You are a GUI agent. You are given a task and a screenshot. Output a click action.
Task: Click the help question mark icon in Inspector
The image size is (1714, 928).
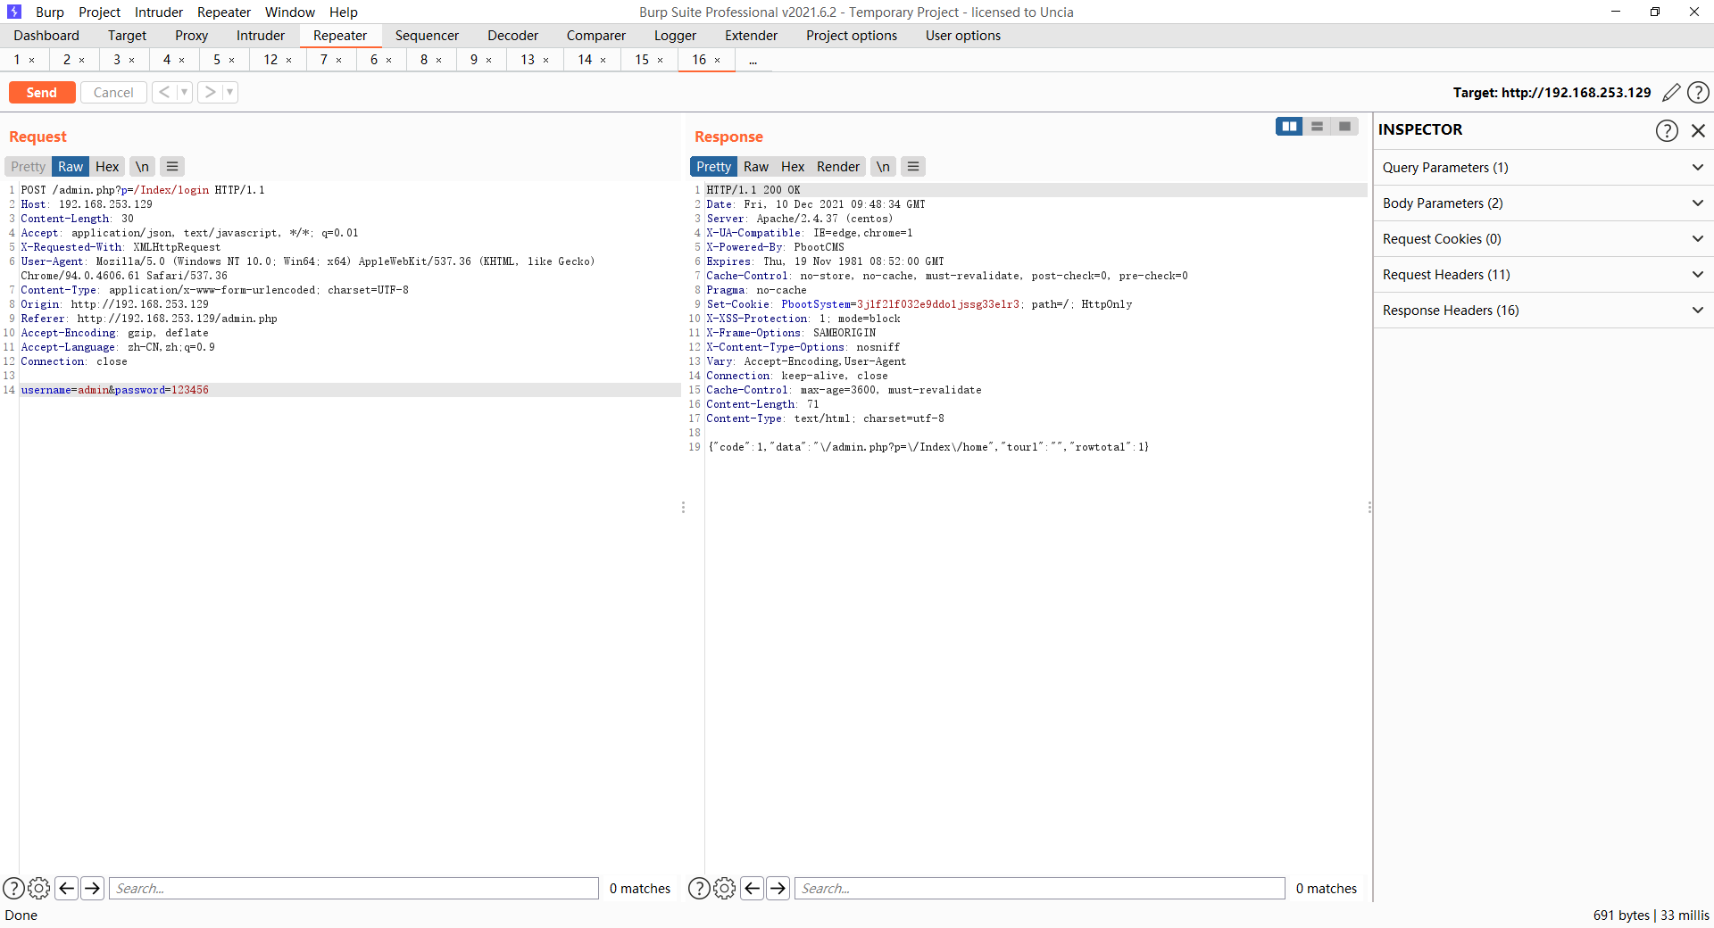[1666, 130]
